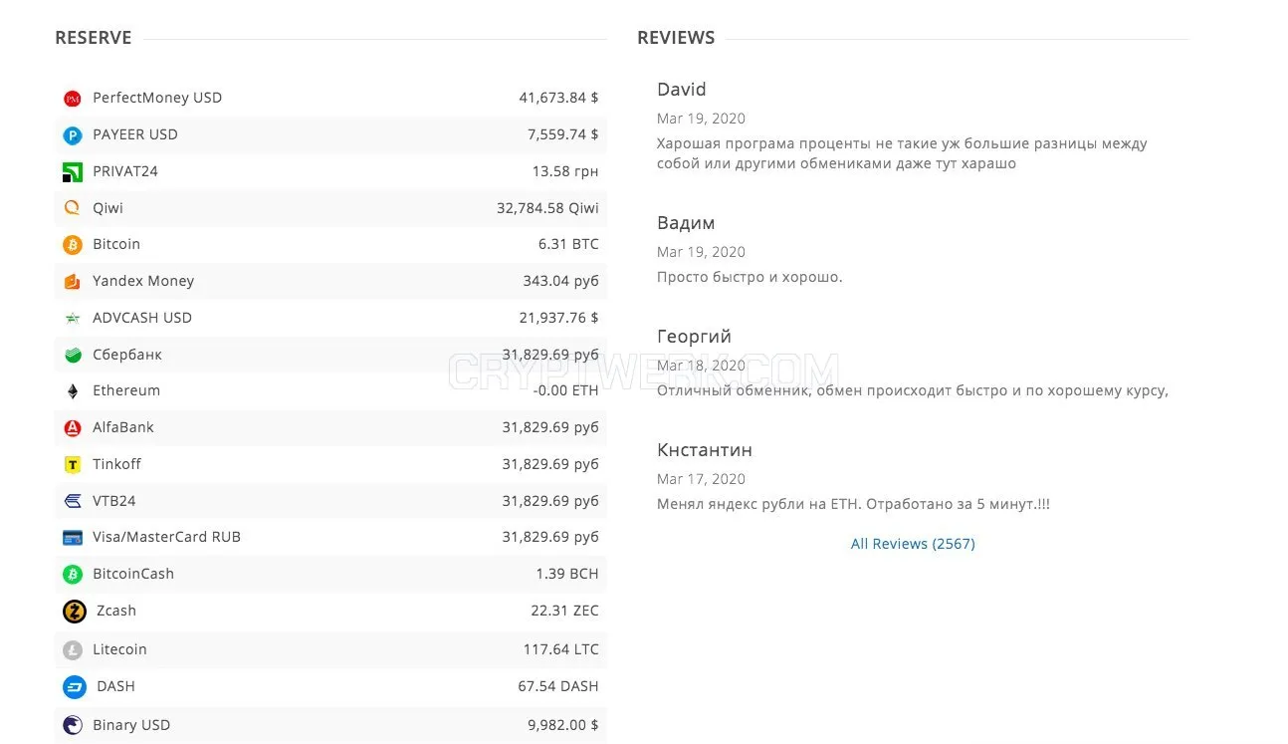Click the 41,673.84 $ PerfectMoney reserve amount
The height and width of the screenshot is (744, 1288).
pos(559,98)
